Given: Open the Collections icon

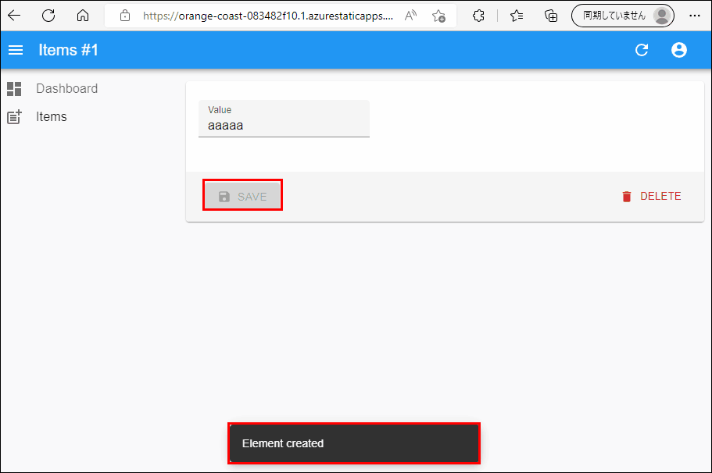Looking at the screenshot, I should coord(551,16).
